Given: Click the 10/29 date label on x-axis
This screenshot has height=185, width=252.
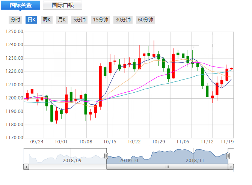Looking at the screenshot, I should 159,141.
